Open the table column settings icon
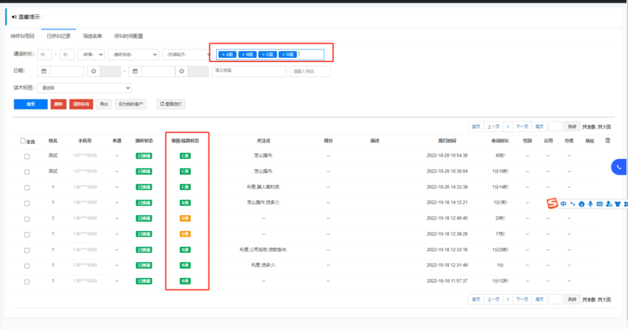The height and width of the screenshot is (329, 628). (608, 141)
